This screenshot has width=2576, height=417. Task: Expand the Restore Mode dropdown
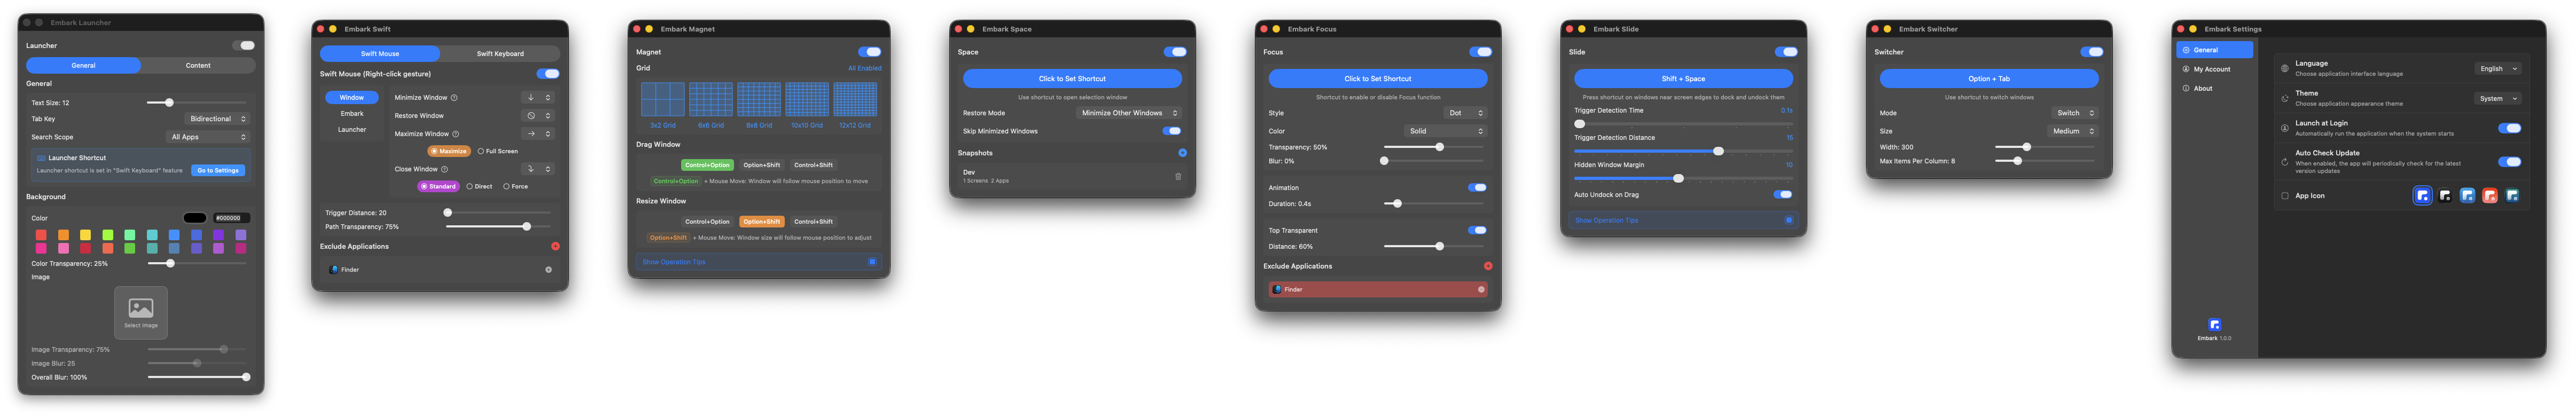pyautogui.click(x=1129, y=113)
